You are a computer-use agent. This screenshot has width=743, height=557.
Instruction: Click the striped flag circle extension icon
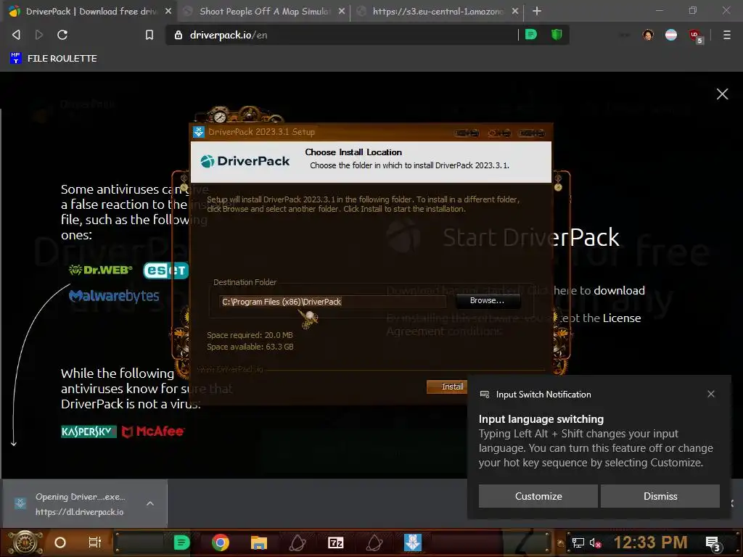pos(671,35)
